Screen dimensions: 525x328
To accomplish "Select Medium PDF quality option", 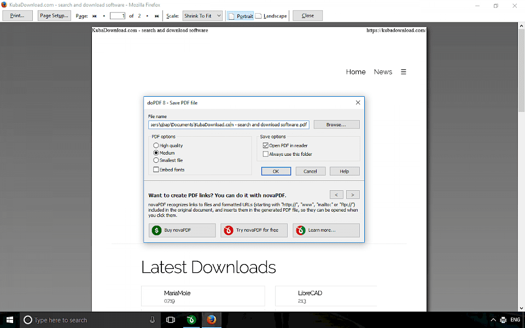I will (x=164, y=153).
